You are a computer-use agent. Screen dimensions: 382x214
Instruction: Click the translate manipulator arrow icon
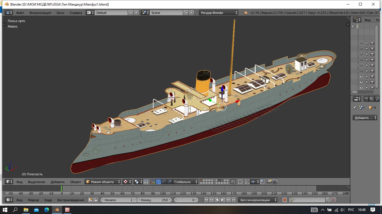pyautogui.click(x=159, y=182)
